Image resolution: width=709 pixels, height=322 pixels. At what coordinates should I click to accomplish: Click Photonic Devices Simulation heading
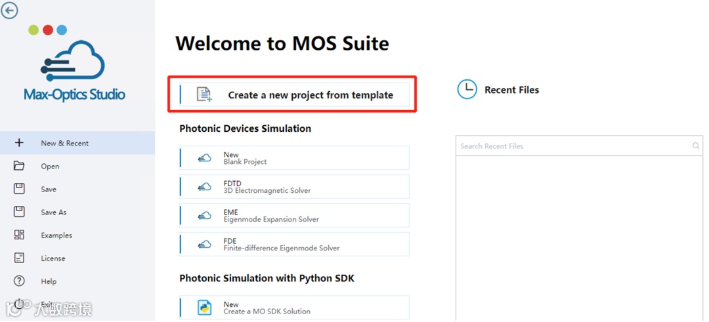(x=245, y=129)
